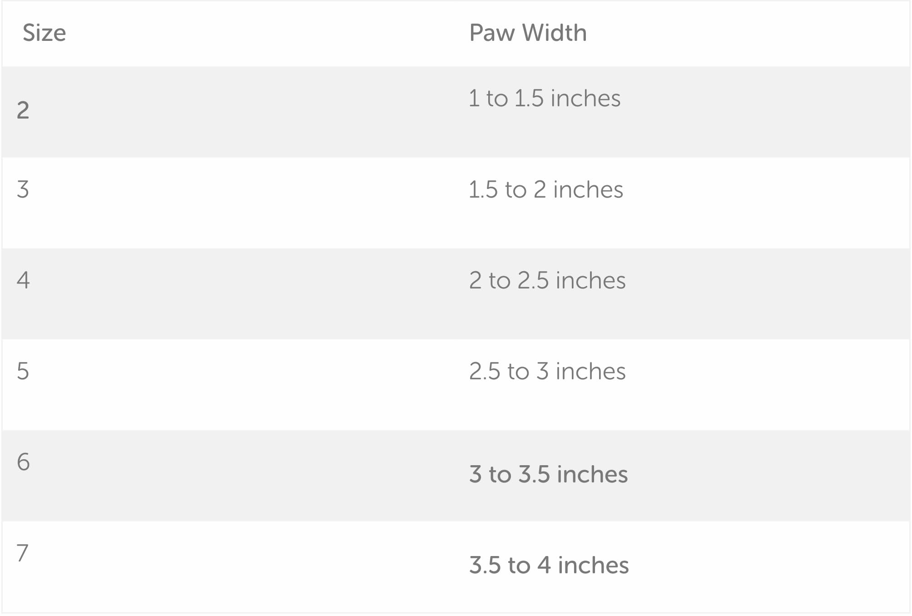Highlight the gray row for size 4
912x616 pixels.
(273, 294)
